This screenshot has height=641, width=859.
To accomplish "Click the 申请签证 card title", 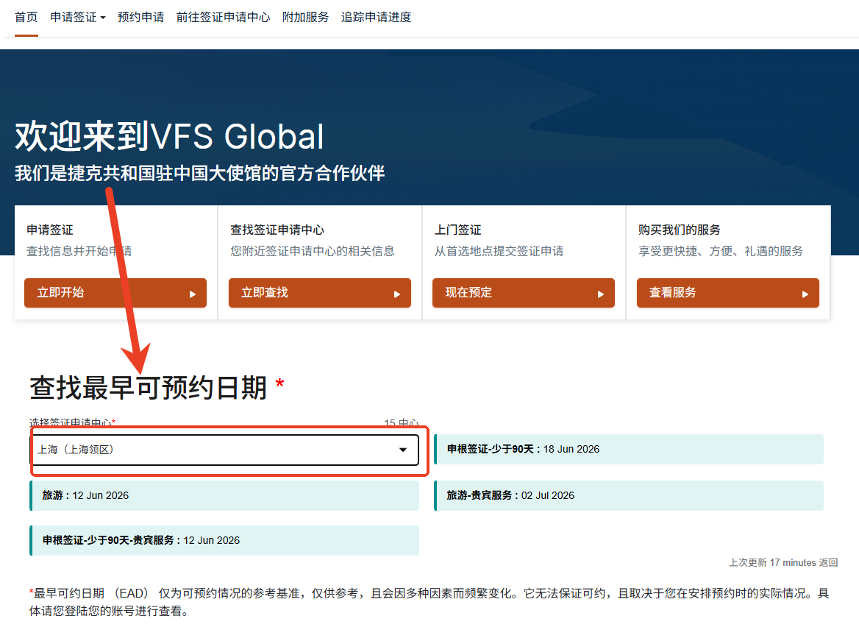I will click(50, 230).
